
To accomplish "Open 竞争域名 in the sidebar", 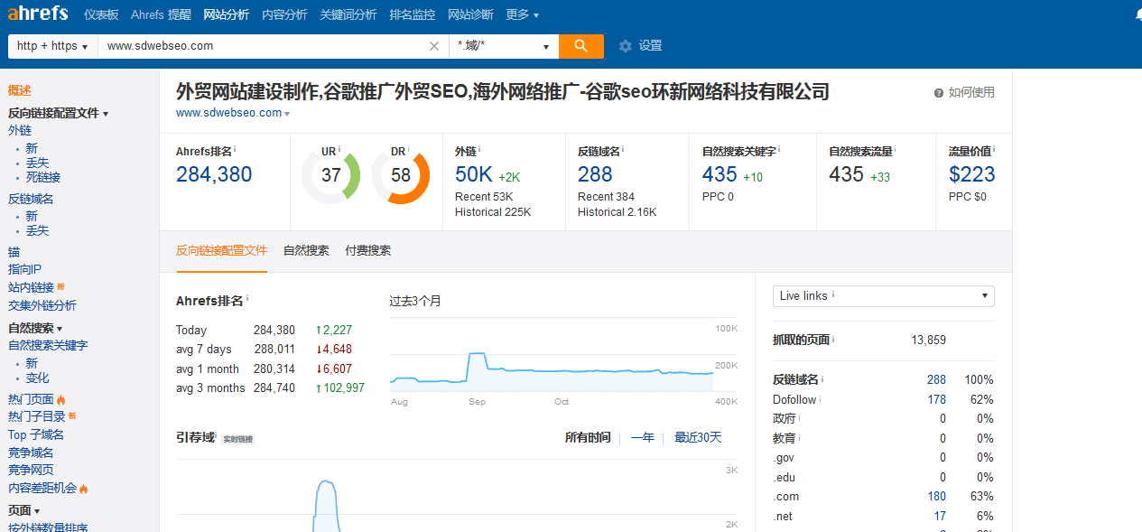I will click(x=31, y=453).
